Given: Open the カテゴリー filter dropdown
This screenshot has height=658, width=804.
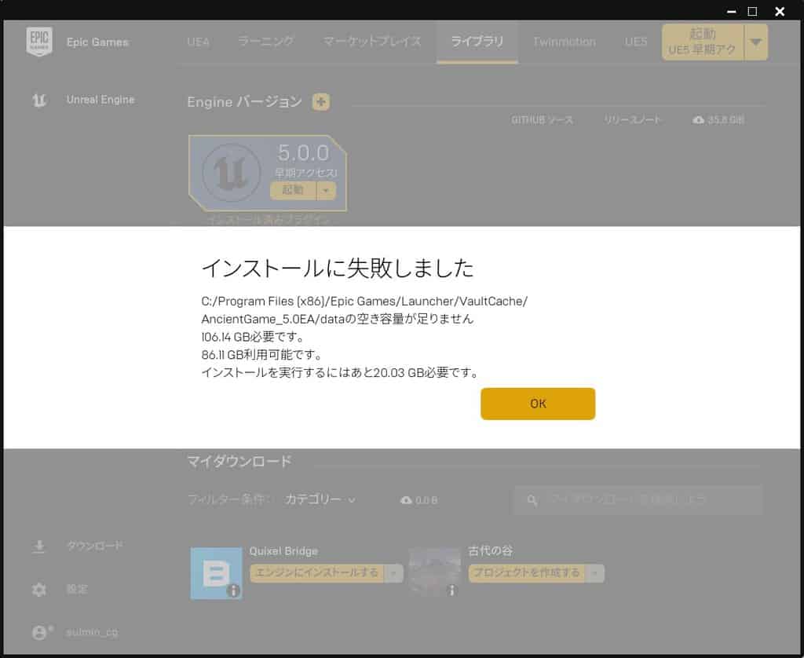Looking at the screenshot, I should (320, 499).
